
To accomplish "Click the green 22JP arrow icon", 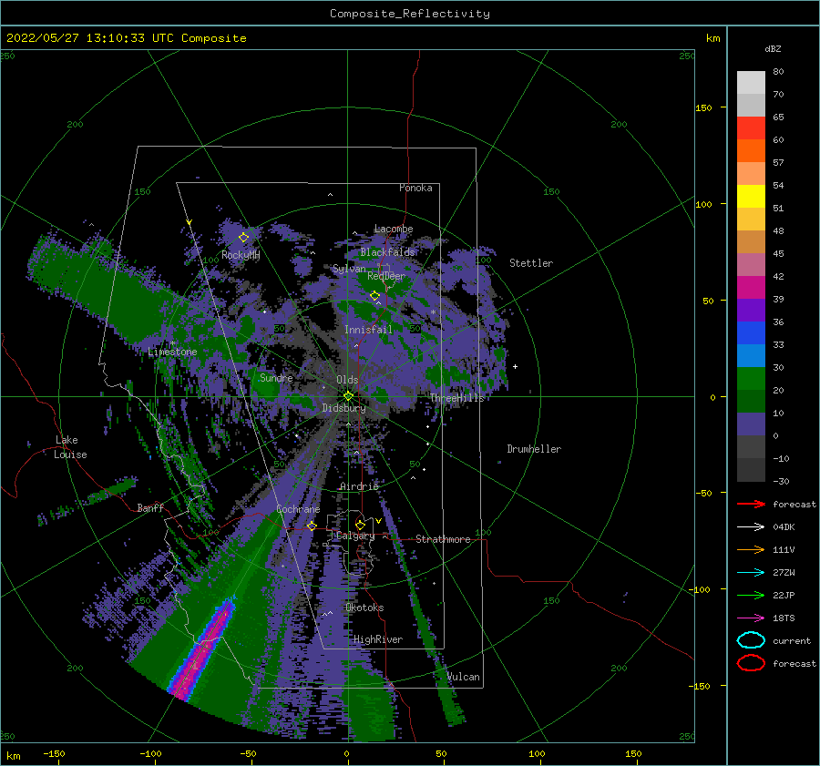I will pos(751,595).
